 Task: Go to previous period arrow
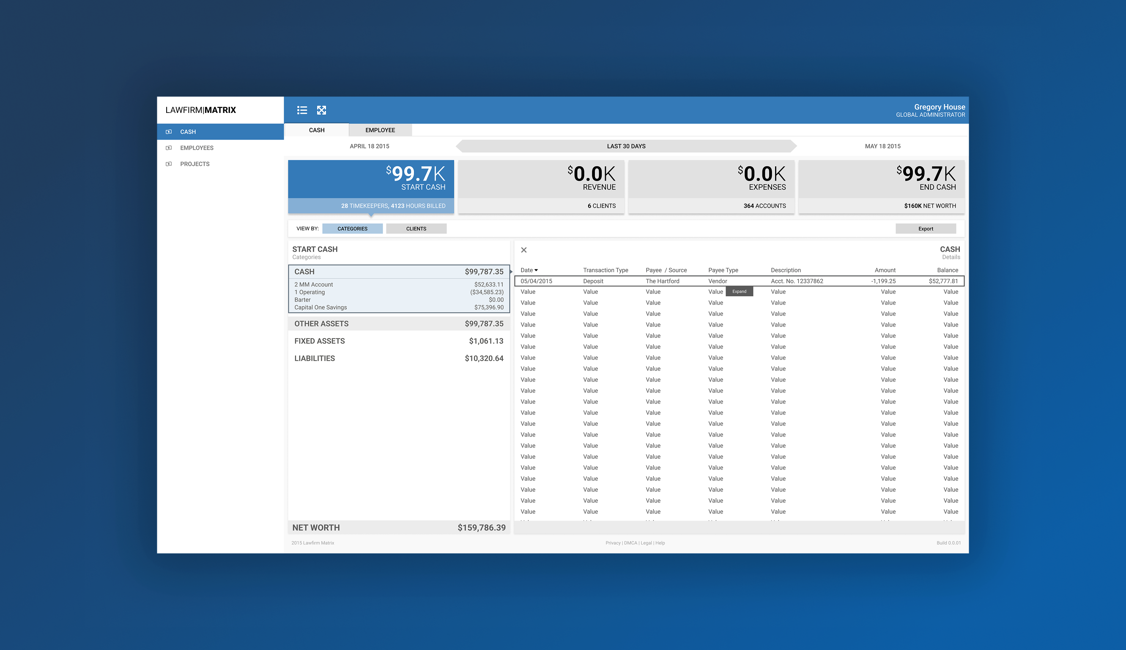[x=459, y=146]
